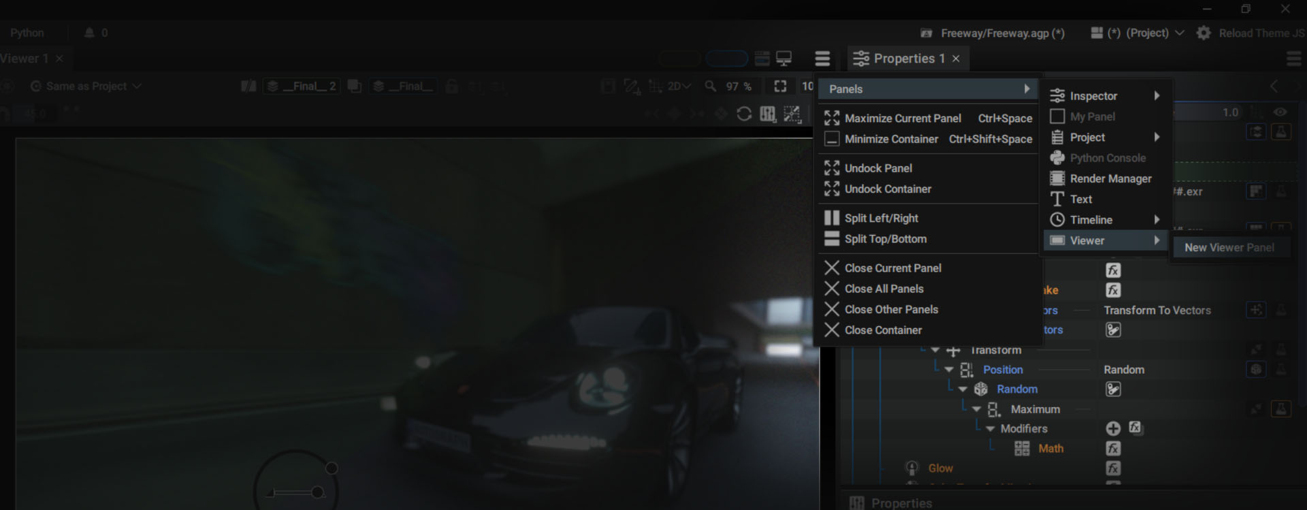Screen dimensions: 1307x510
Task: Open the (Project) layout dropdown
Action: tap(1137, 33)
